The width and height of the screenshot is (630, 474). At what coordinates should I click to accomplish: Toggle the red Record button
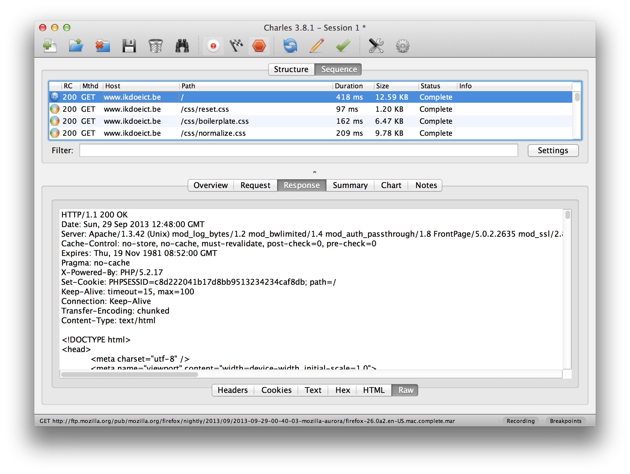click(x=213, y=46)
